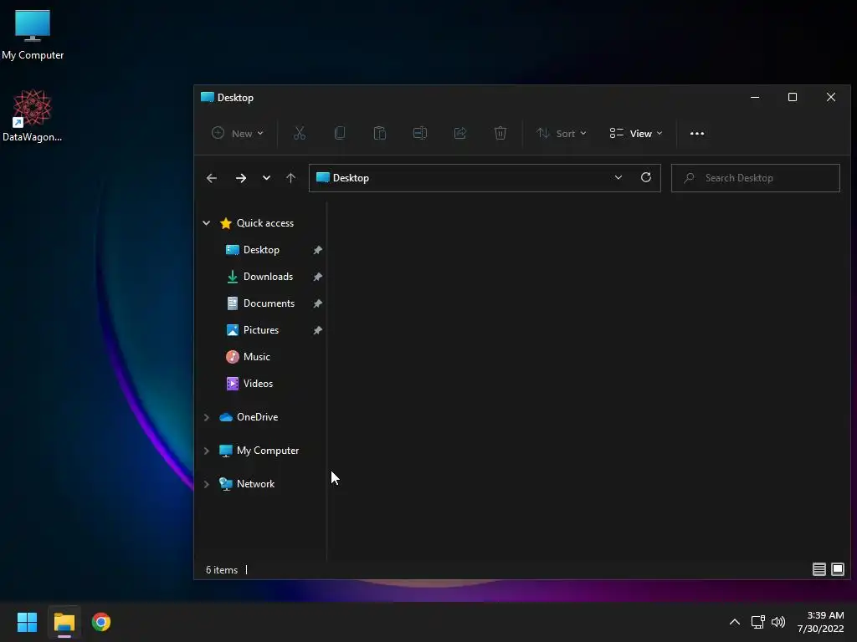Click the pin icon beside Pictures
Viewport: 857px width, 642px height.
(317, 330)
